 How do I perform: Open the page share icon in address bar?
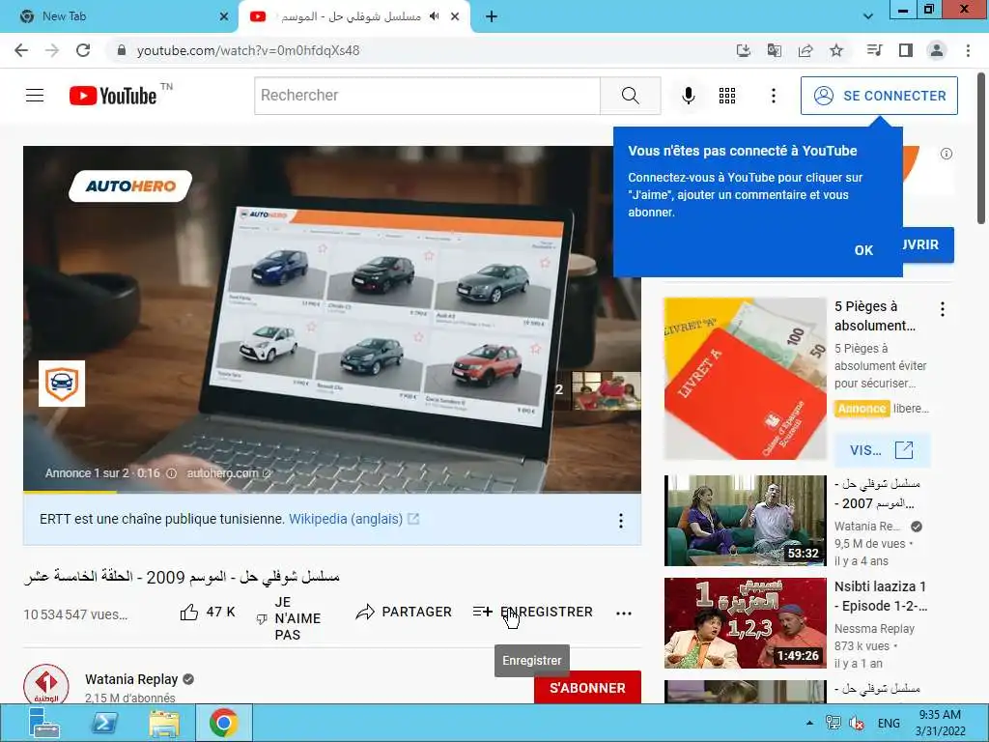805,50
